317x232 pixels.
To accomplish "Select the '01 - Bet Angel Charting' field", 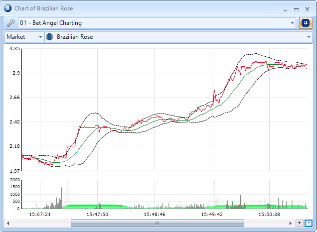I will [x=157, y=23].
